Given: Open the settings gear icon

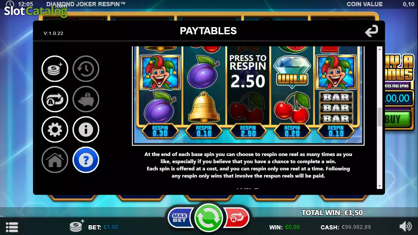Looking at the screenshot, I should pyautogui.click(x=55, y=130).
